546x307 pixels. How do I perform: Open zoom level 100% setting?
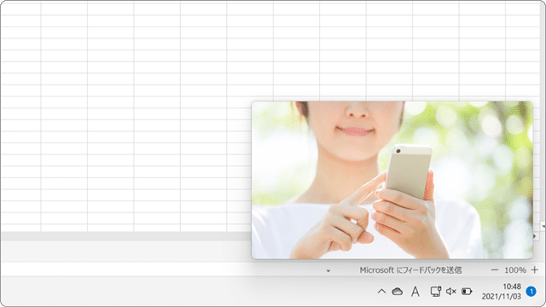click(x=515, y=270)
